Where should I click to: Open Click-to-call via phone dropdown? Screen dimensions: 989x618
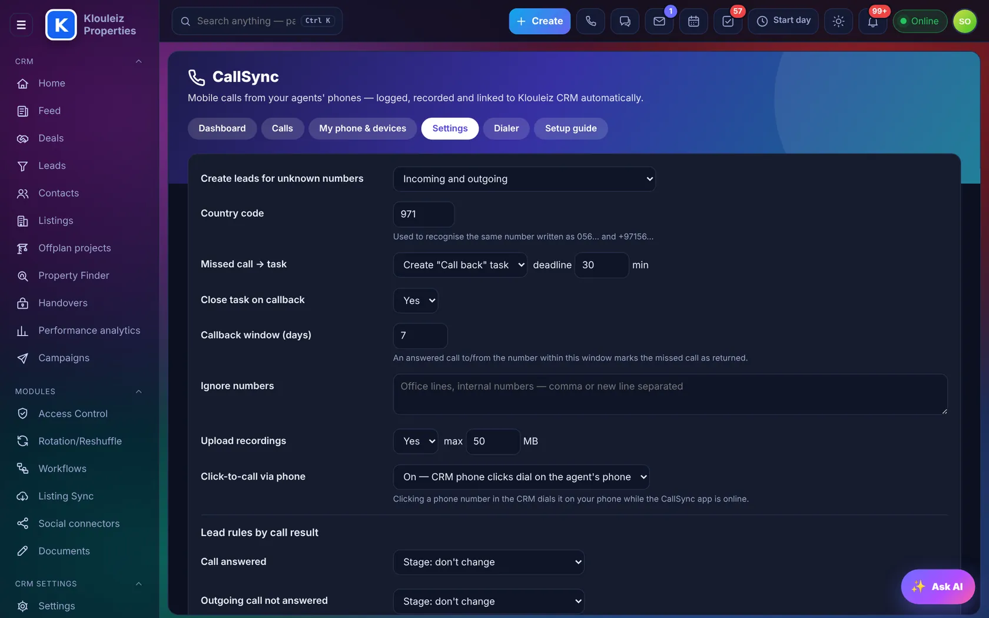point(521,477)
